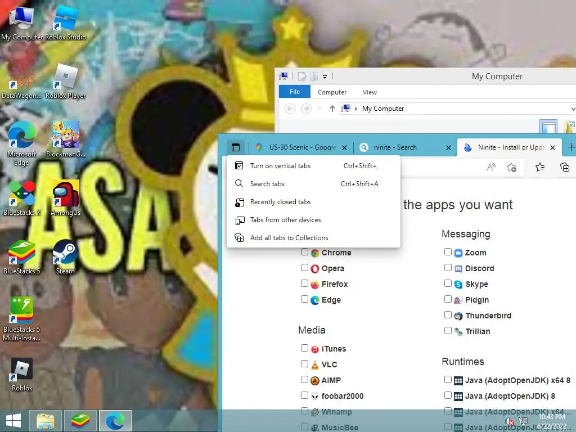Switch to the ninite - Search tab
Viewport: 576px width, 432px height.
[x=405, y=147]
